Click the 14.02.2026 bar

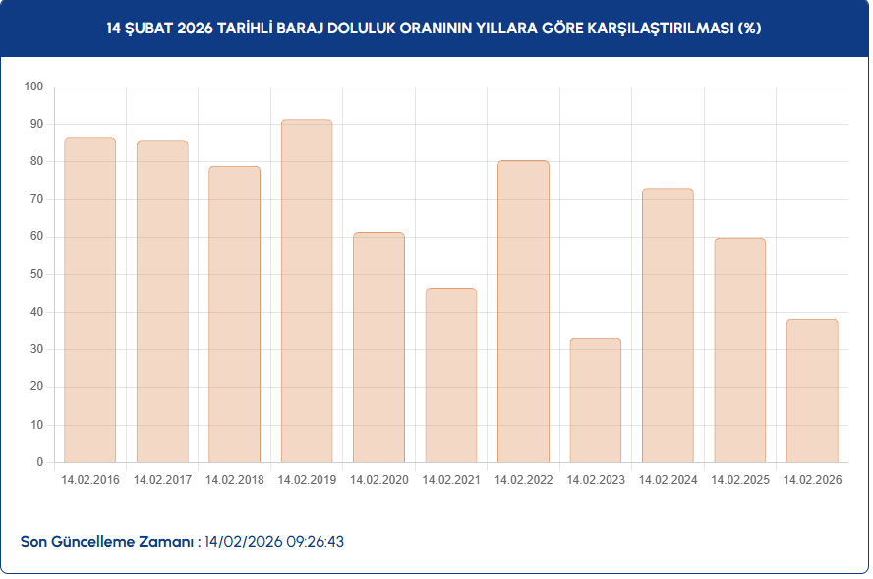click(812, 391)
